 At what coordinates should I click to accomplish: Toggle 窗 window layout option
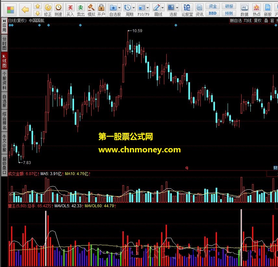click(272, 20)
